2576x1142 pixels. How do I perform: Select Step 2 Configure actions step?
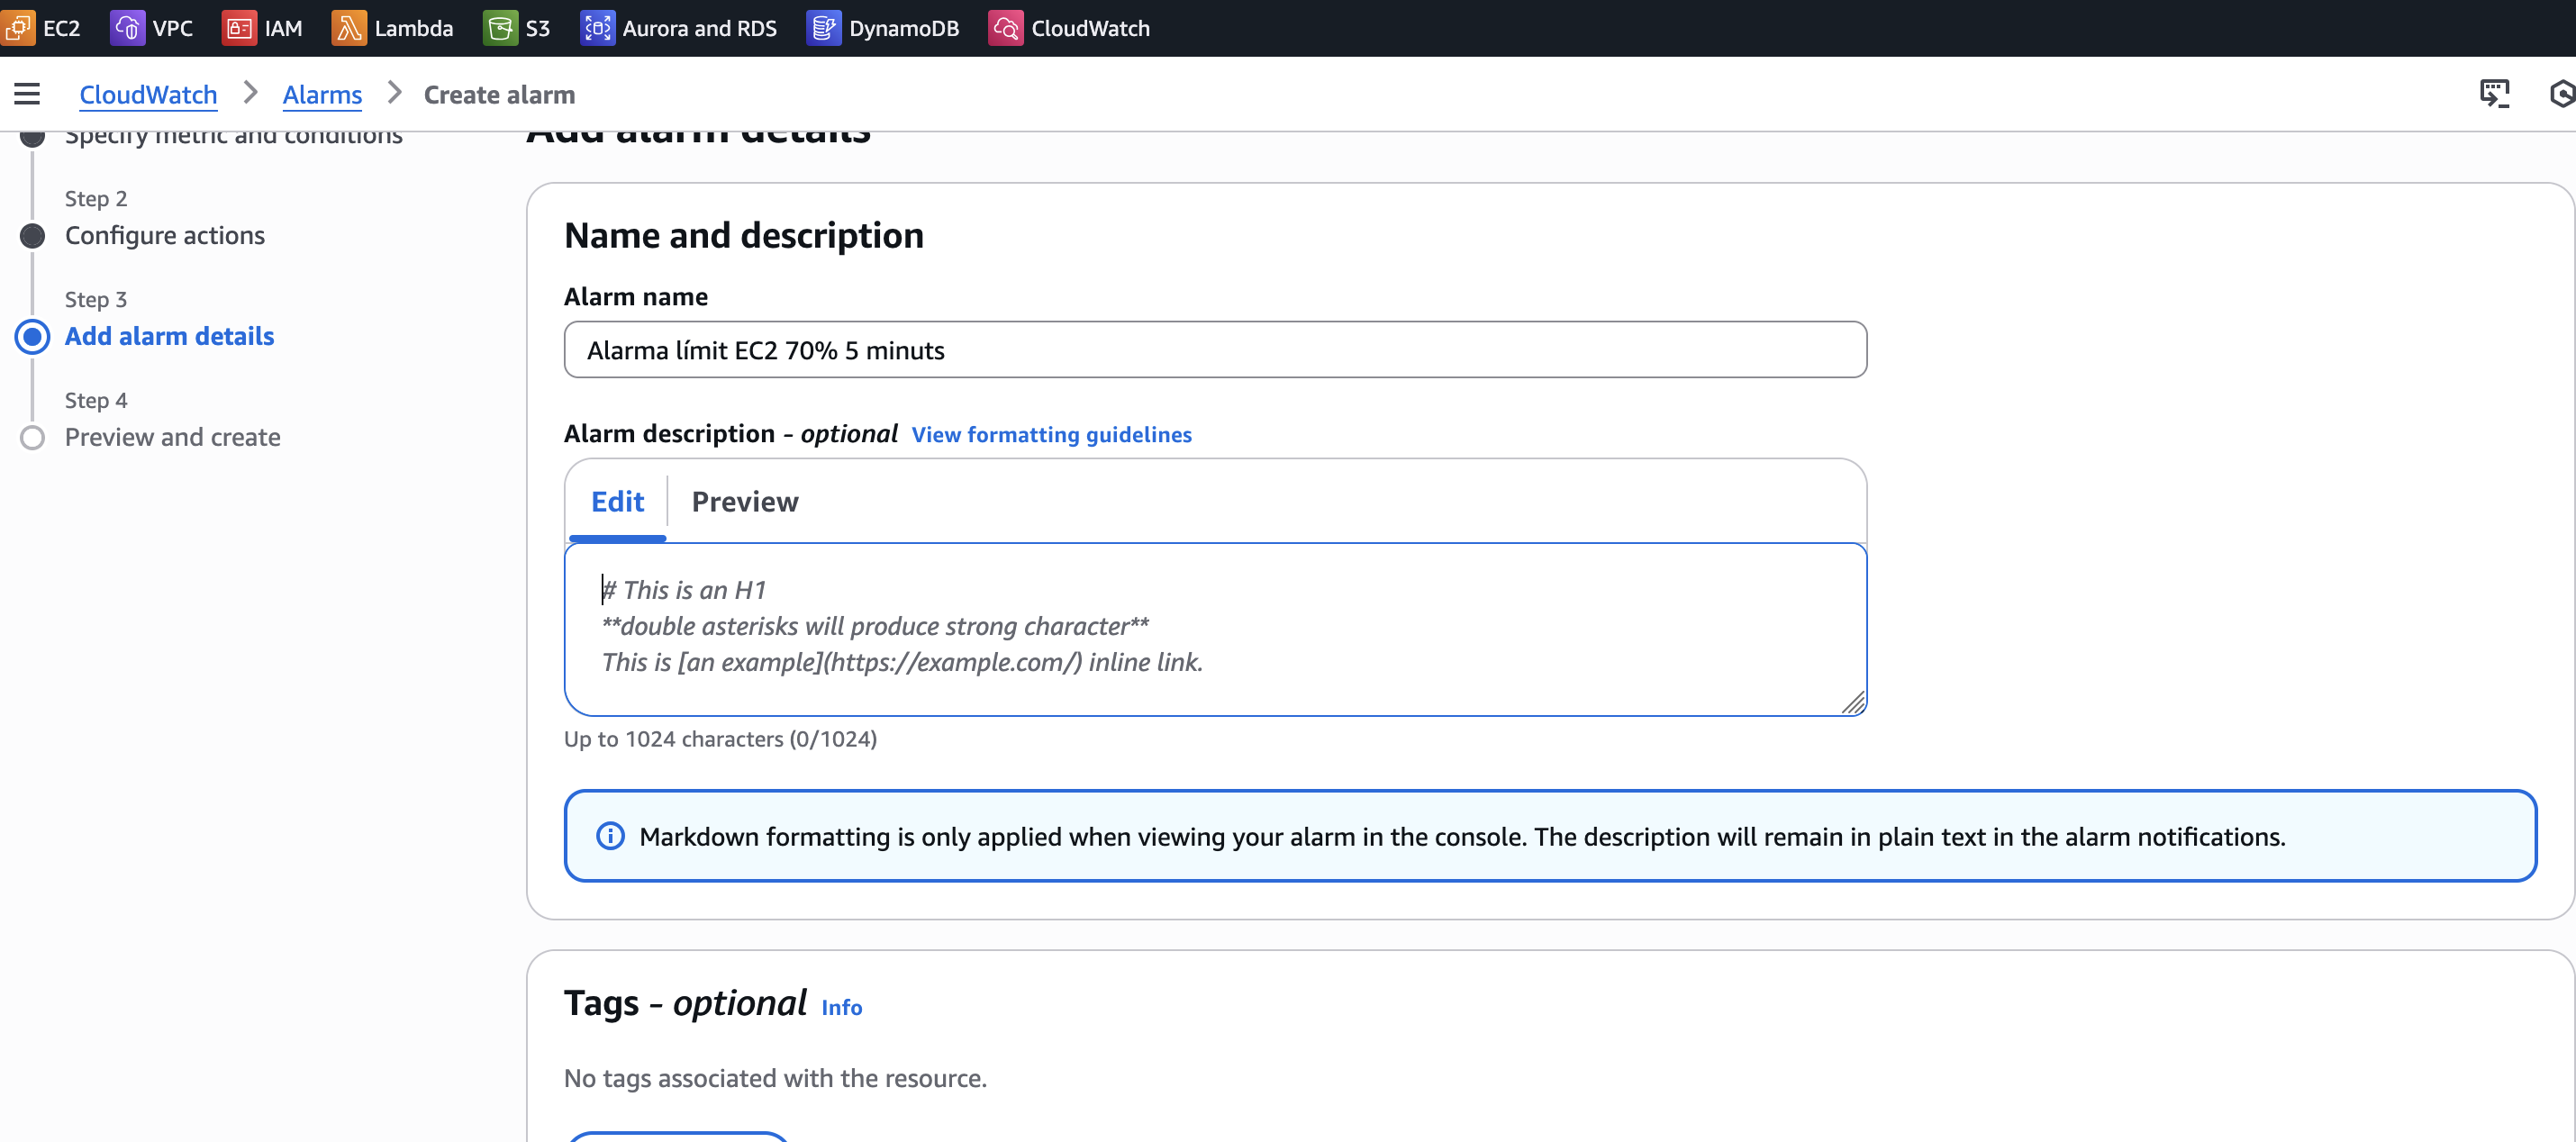pos(165,235)
